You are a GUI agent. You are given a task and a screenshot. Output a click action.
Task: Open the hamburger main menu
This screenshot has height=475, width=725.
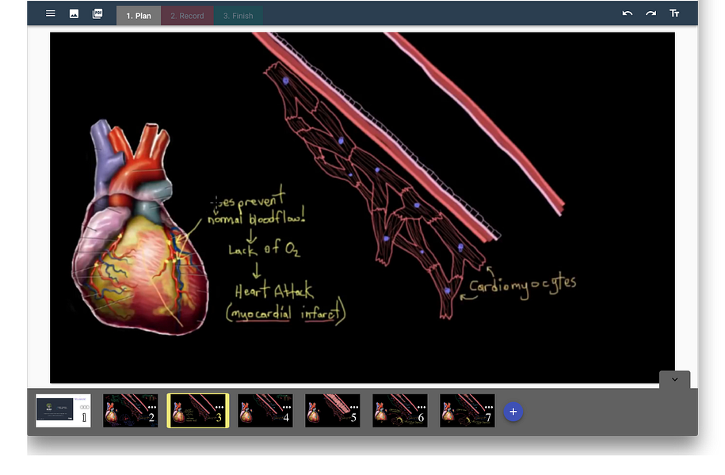tap(51, 14)
